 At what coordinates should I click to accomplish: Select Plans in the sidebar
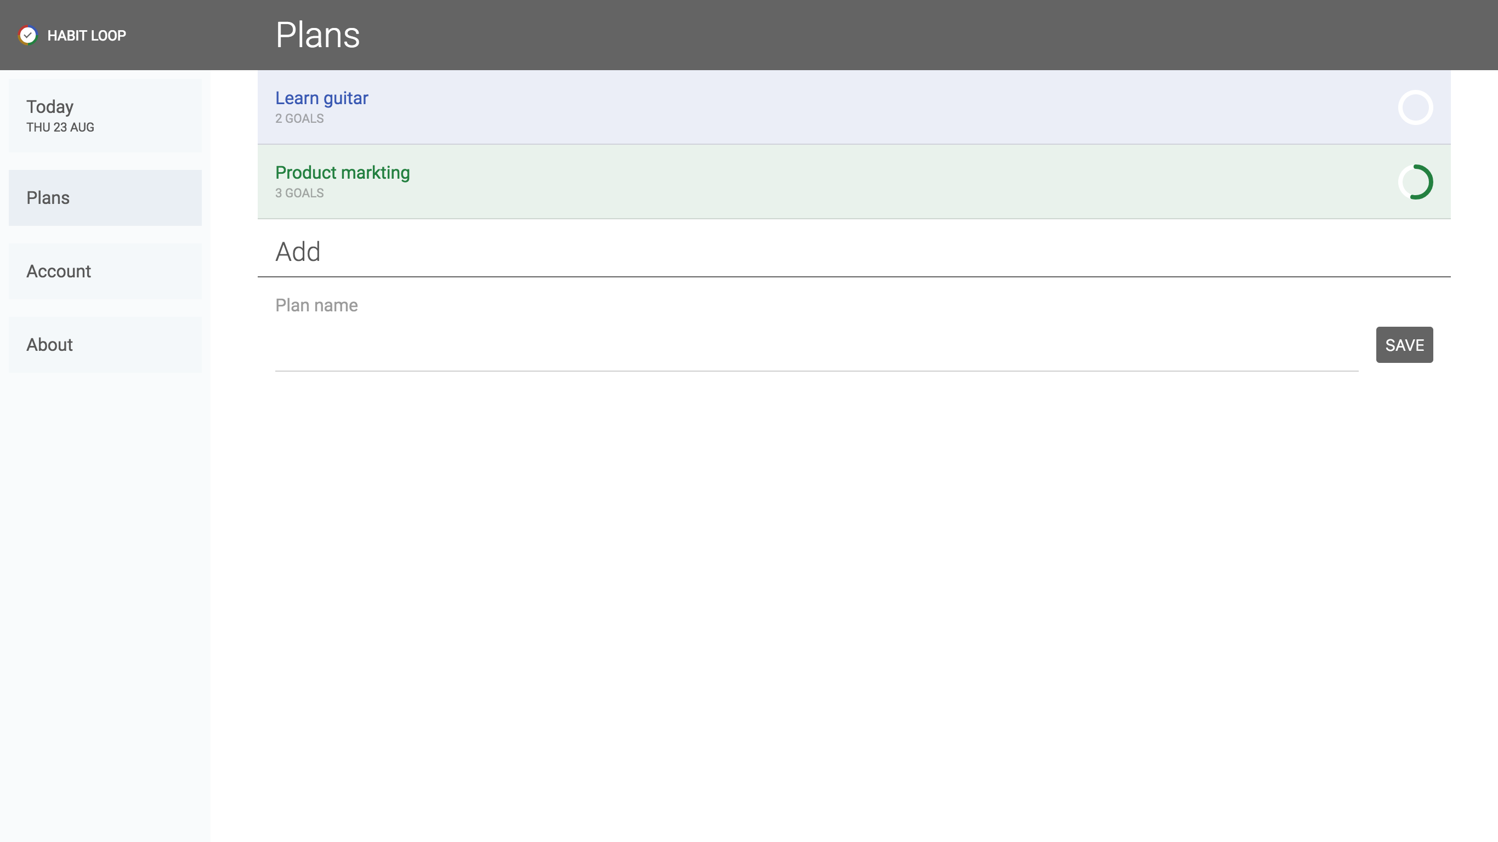105,198
